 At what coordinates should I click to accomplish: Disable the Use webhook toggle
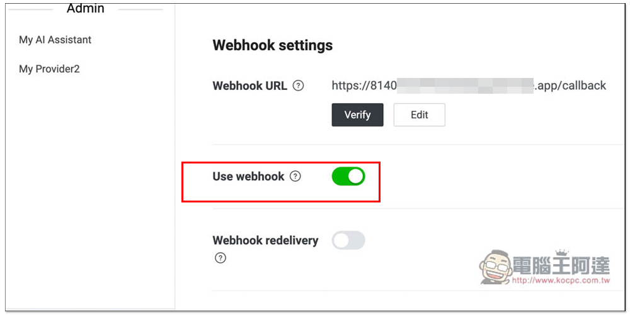[348, 177]
